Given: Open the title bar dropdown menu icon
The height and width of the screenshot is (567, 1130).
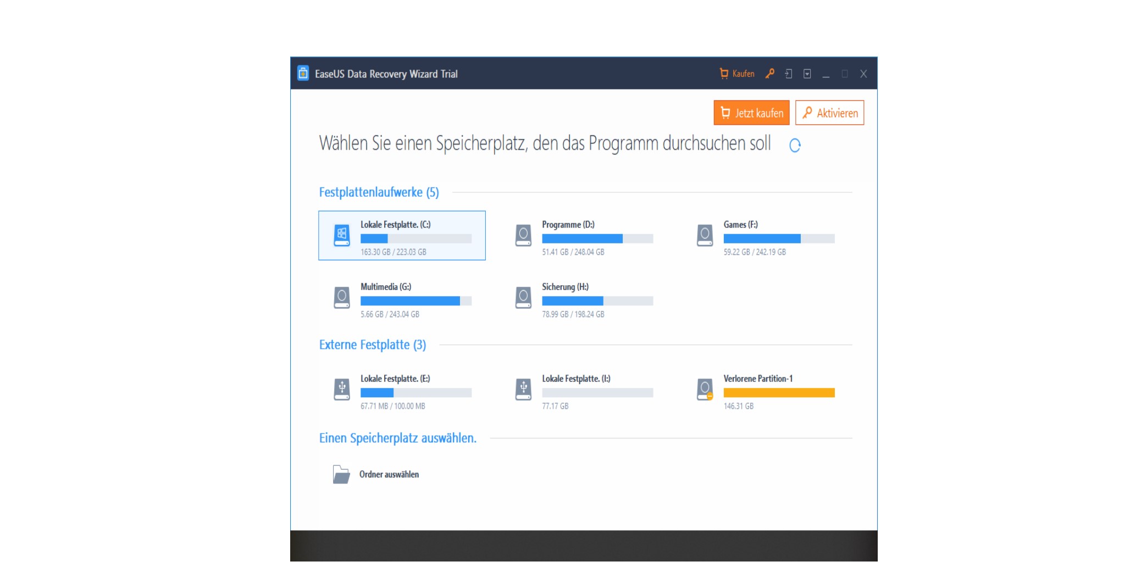Looking at the screenshot, I should (807, 74).
